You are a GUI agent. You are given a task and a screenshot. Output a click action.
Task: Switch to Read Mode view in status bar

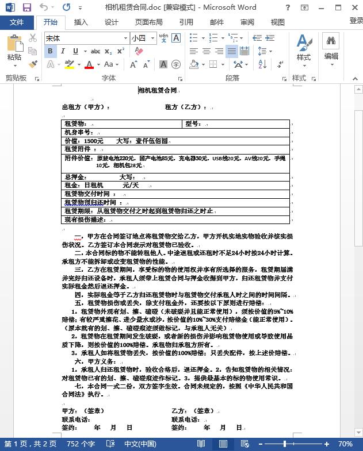click(201, 444)
